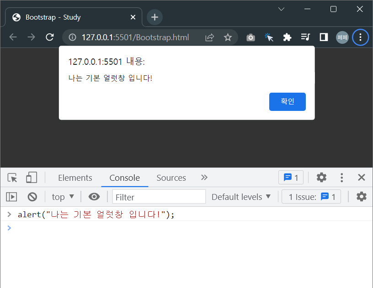The height and width of the screenshot is (288, 373).
Task: Switch to the Elements tab
Action: click(x=75, y=178)
